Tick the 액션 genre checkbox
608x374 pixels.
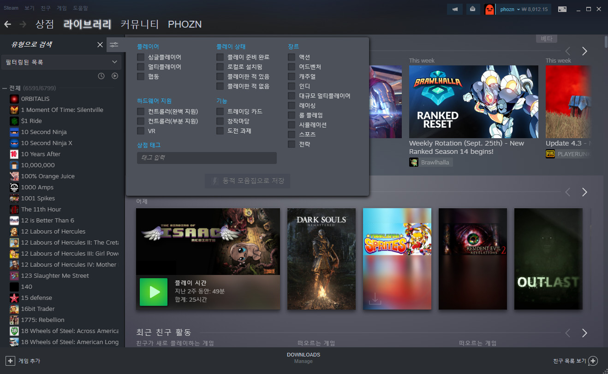coord(292,57)
